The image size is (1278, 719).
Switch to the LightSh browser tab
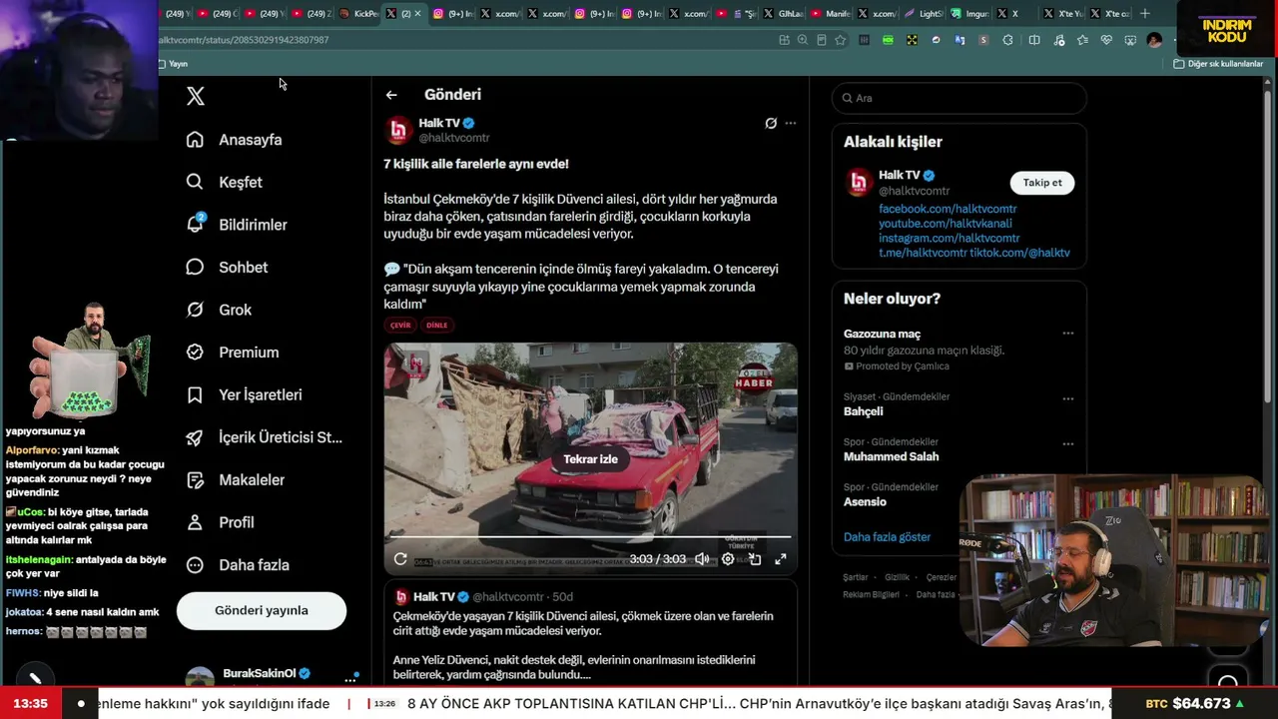pyautogui.click(x=924, y=14)
